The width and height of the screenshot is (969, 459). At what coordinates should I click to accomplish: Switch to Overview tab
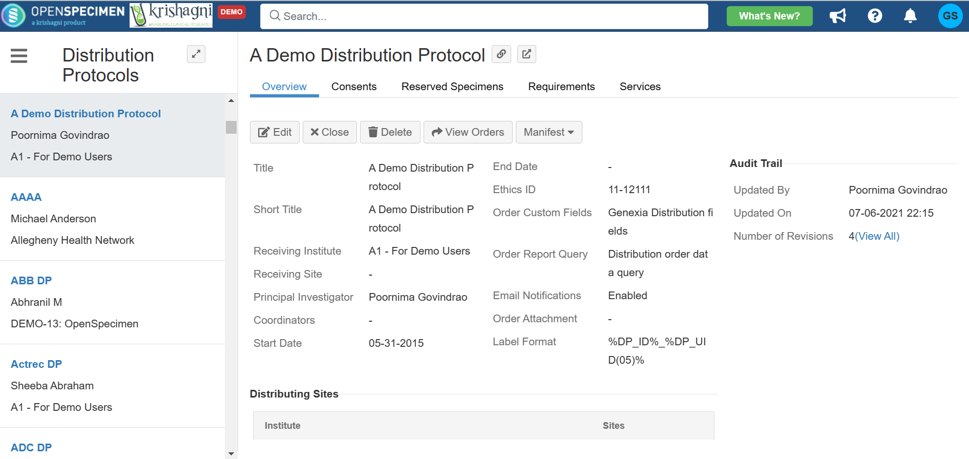point(284,87)
